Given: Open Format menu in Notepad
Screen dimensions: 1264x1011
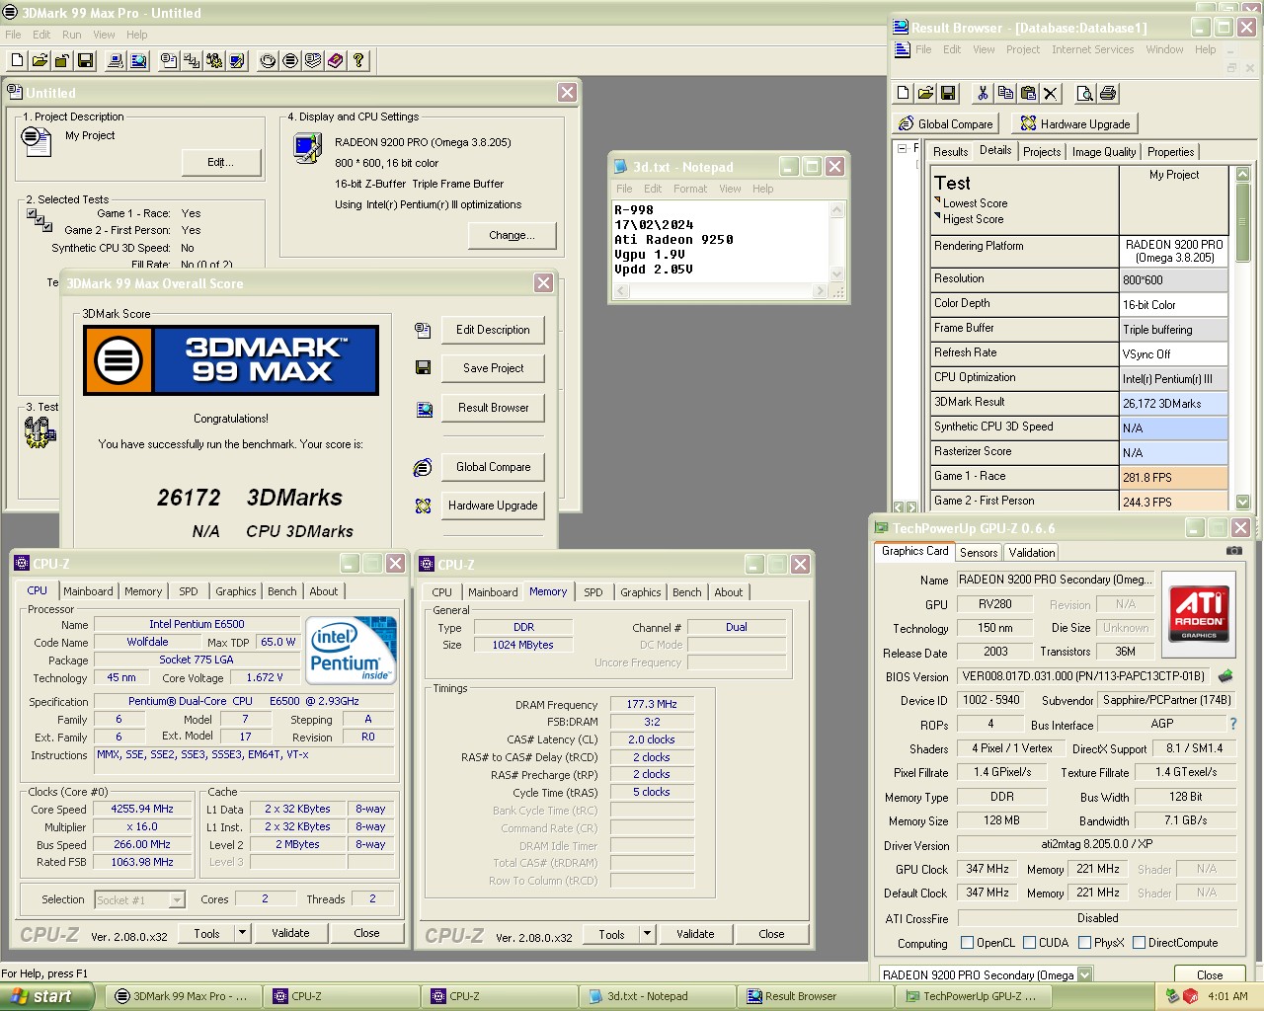Looking at the screenshot, I should (x=690, y=189).
